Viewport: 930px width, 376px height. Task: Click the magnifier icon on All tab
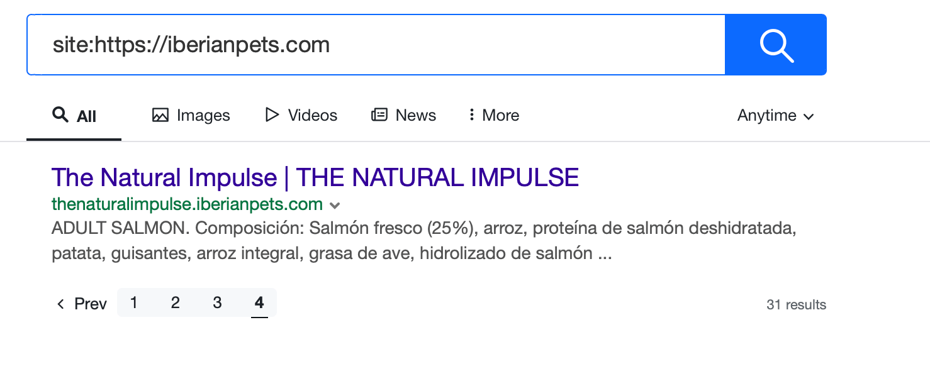point(60,115)
